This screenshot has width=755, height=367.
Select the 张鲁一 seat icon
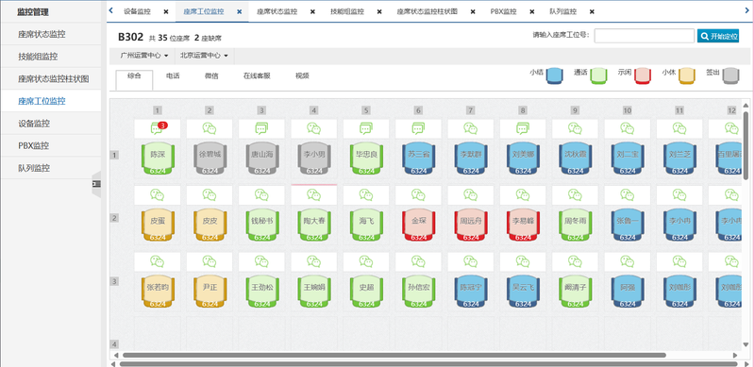click(x=628, y=225)
